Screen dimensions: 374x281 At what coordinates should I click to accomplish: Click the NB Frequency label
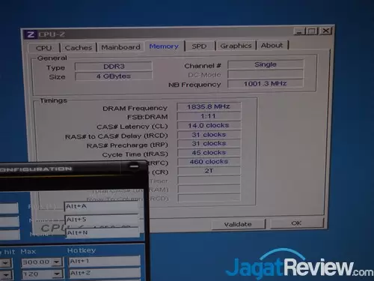click(x=194, y=85)
